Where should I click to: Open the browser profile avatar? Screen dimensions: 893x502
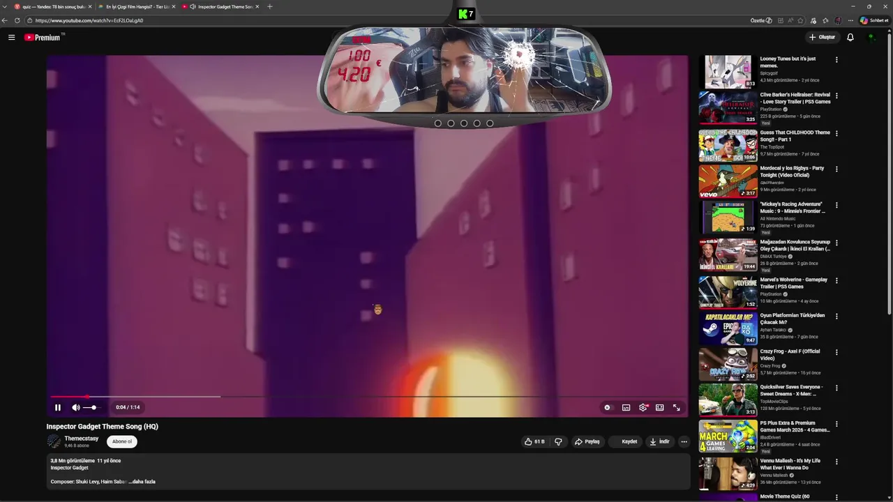click(838, 20)
